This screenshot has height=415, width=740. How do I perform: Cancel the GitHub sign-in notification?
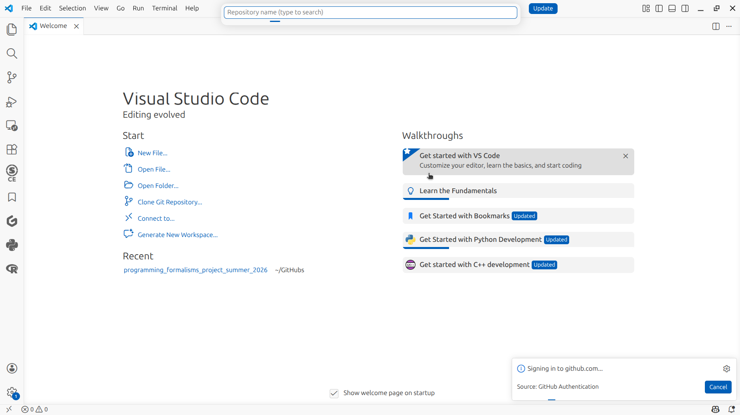click(x=718, y=387)
